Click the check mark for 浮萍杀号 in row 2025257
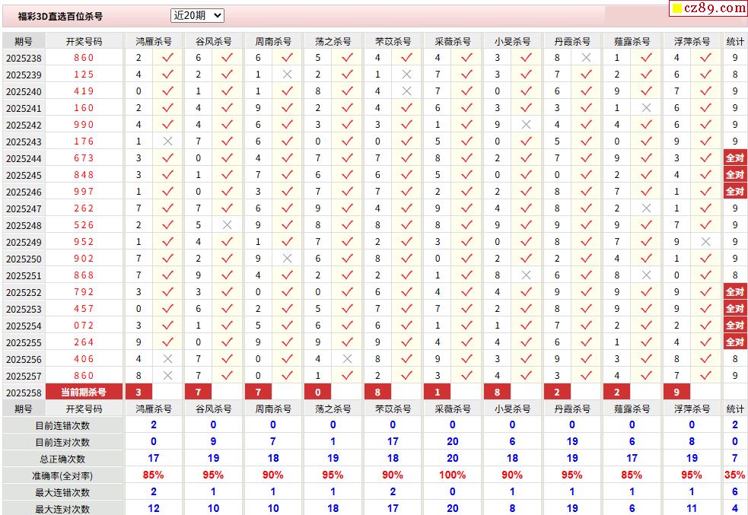This screenshot has width=748, height=515. click(x=706, y=376)
